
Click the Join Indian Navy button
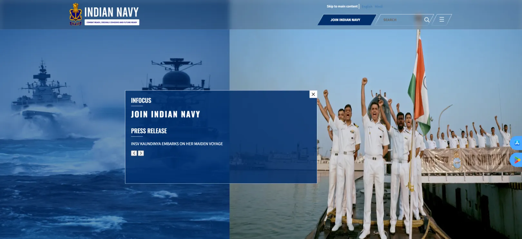point(347,20)
